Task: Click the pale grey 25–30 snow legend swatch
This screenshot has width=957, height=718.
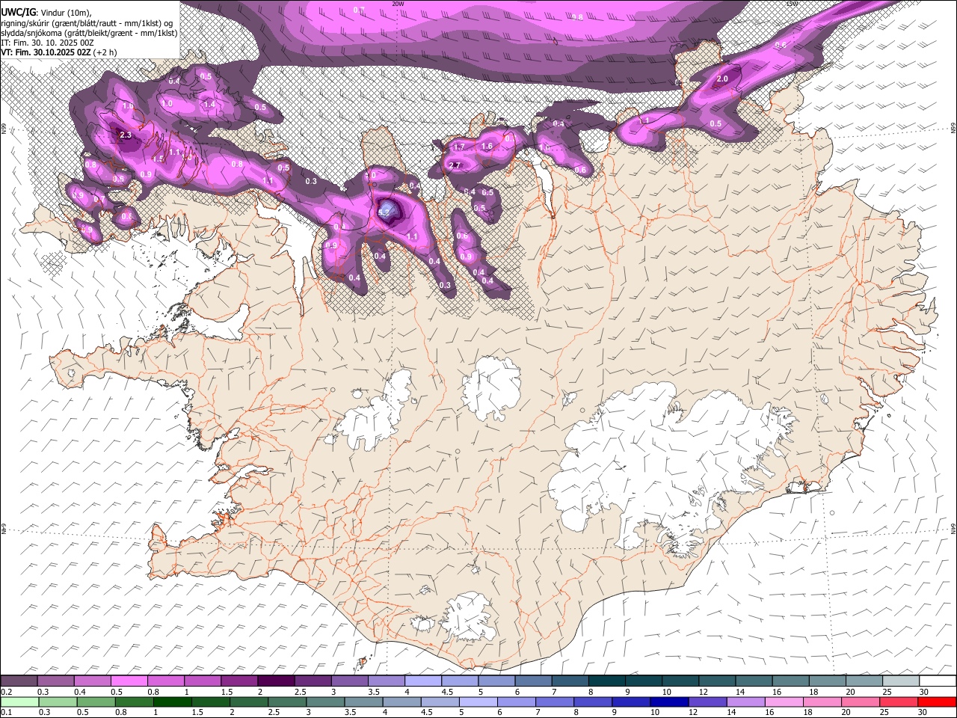Action: pyautogui.click(x=902, y=681)
